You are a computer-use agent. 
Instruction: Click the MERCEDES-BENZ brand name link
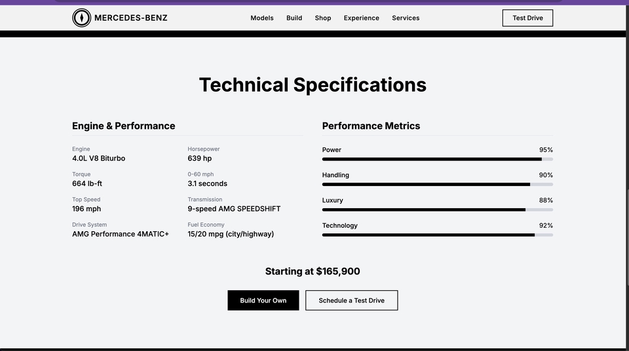point(131,18)
